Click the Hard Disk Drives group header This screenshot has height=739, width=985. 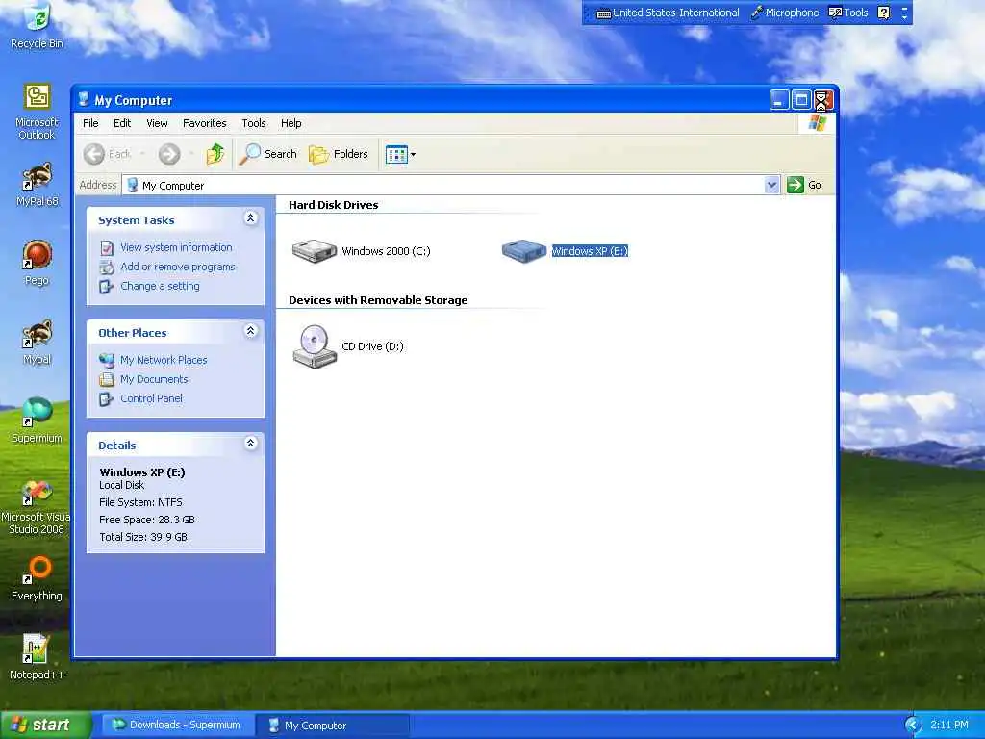click(333, 205)
